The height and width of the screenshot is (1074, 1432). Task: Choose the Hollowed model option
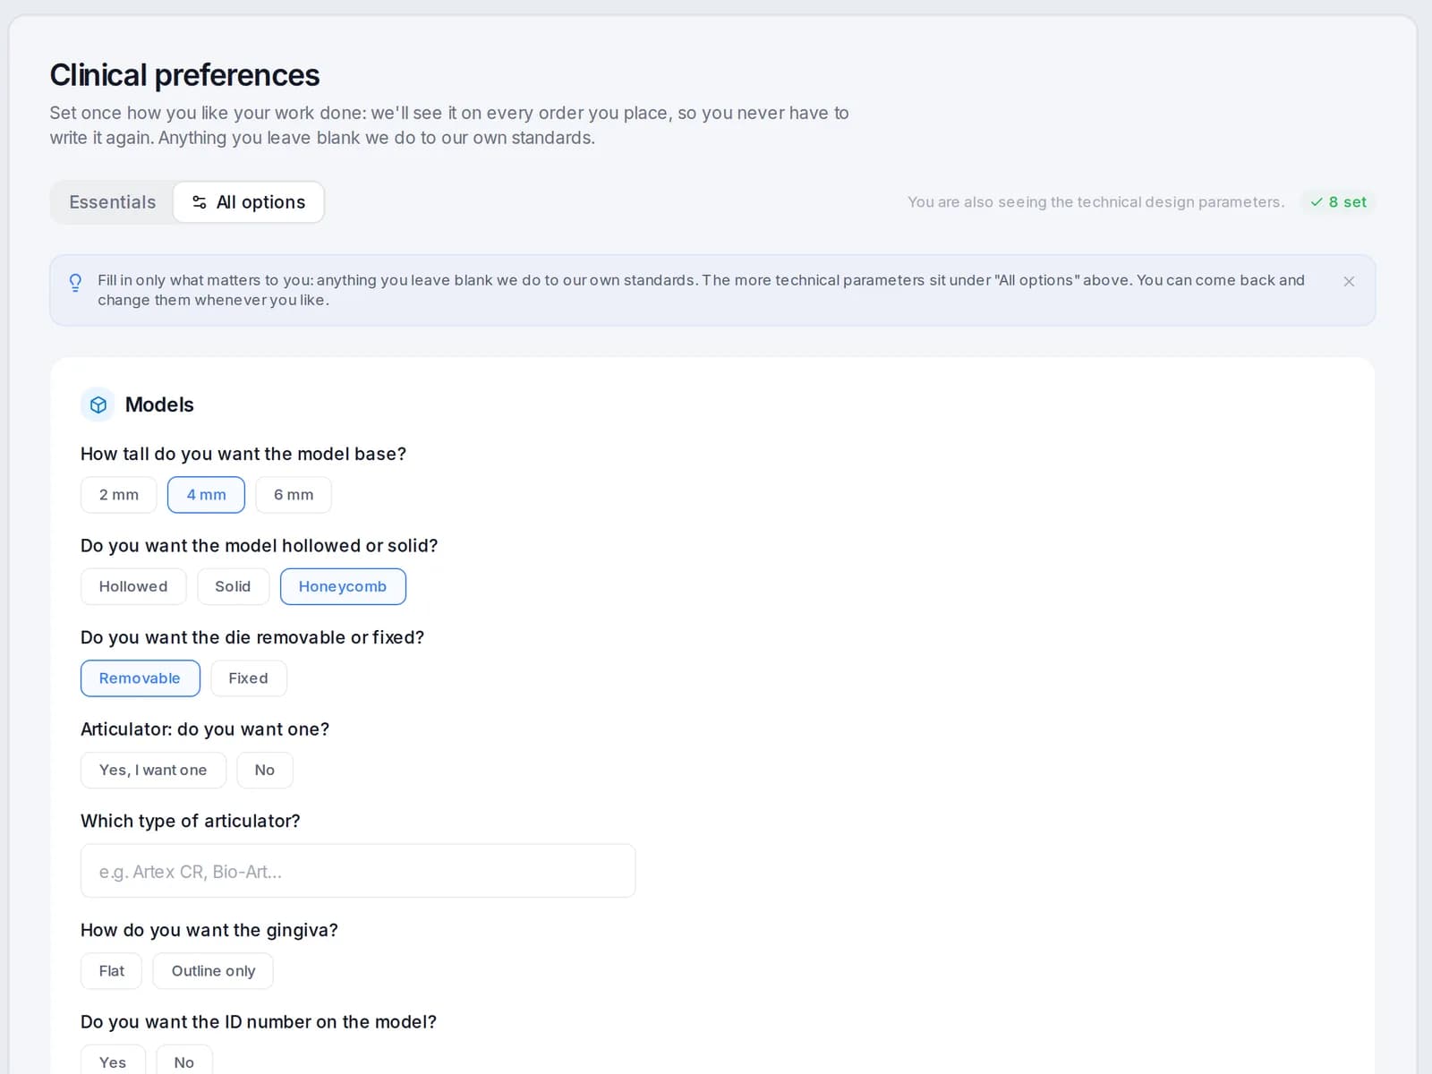133,586
